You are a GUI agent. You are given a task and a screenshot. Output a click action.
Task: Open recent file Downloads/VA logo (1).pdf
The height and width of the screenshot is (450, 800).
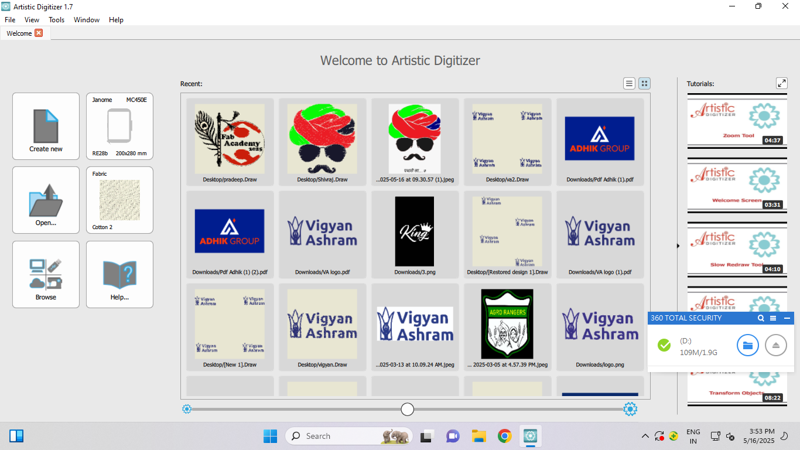[x=600, y=234]
